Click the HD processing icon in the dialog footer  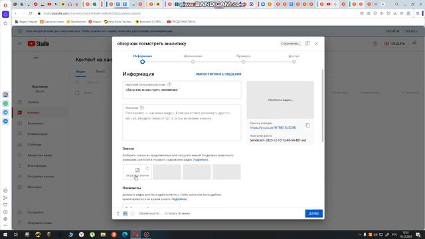click(126, 214)
